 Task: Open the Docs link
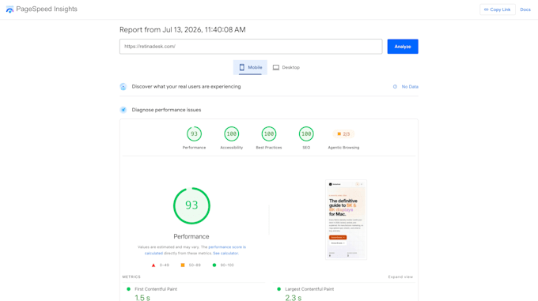[525, 9]
